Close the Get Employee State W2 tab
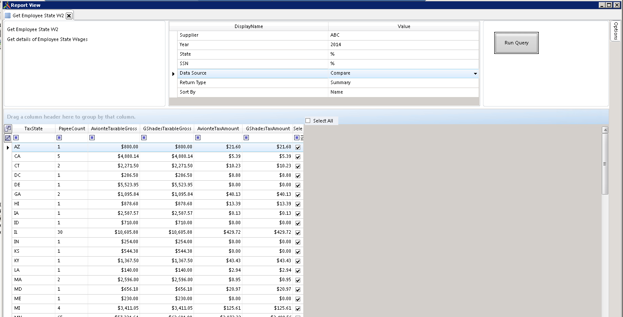 click(69, 16)
